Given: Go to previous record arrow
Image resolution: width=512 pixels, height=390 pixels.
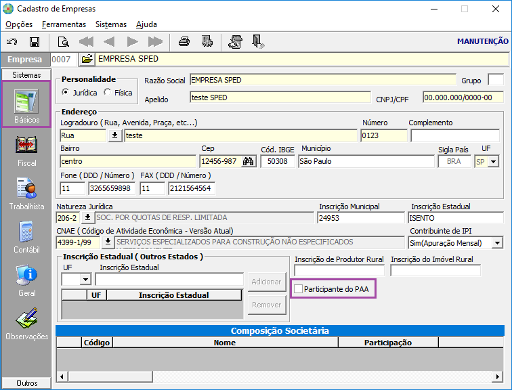Looking at the screenshot, I should point(109,42).
